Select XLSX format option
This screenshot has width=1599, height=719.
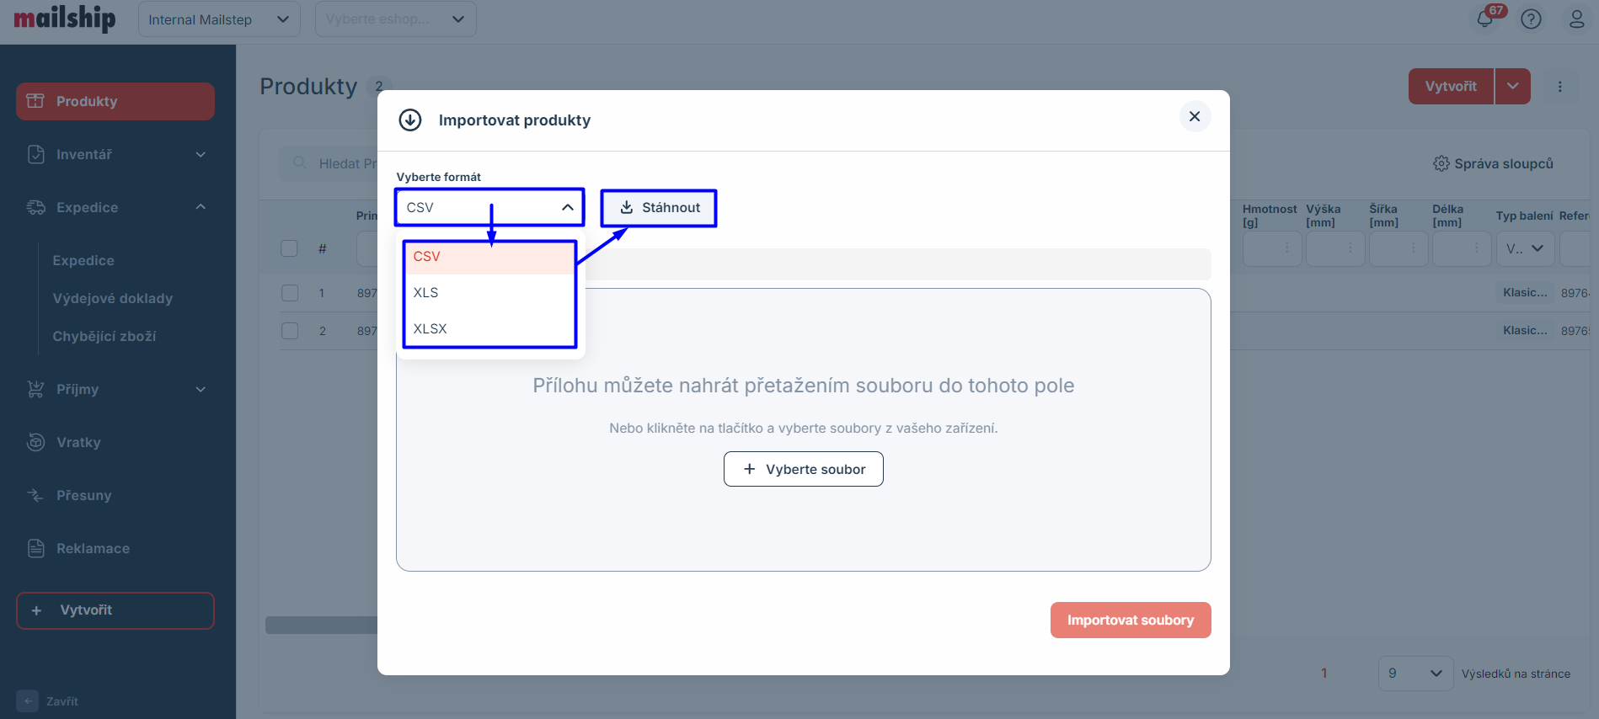pyautogui.click(x=430, y=328)
